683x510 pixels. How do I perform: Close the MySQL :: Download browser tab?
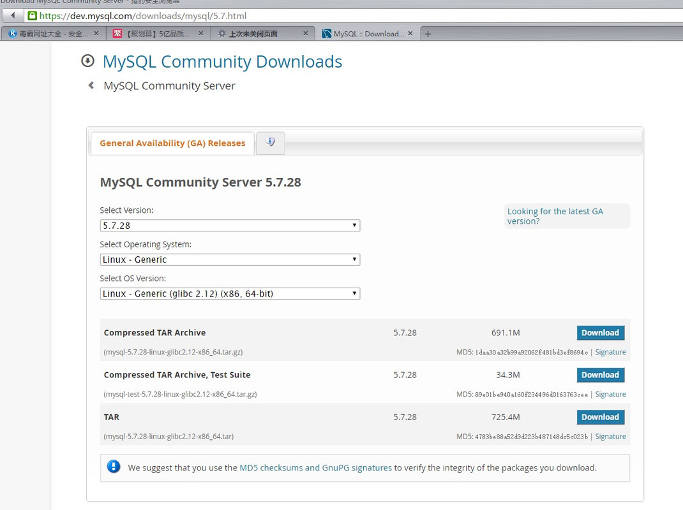[x=410, y=33]
